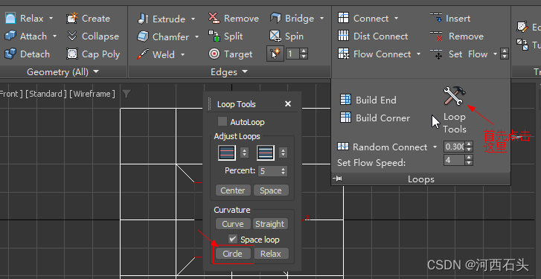Click the viewport filter funnel icon
The height and width of the screenshot is (279, 541).
[x=127, y=94]
